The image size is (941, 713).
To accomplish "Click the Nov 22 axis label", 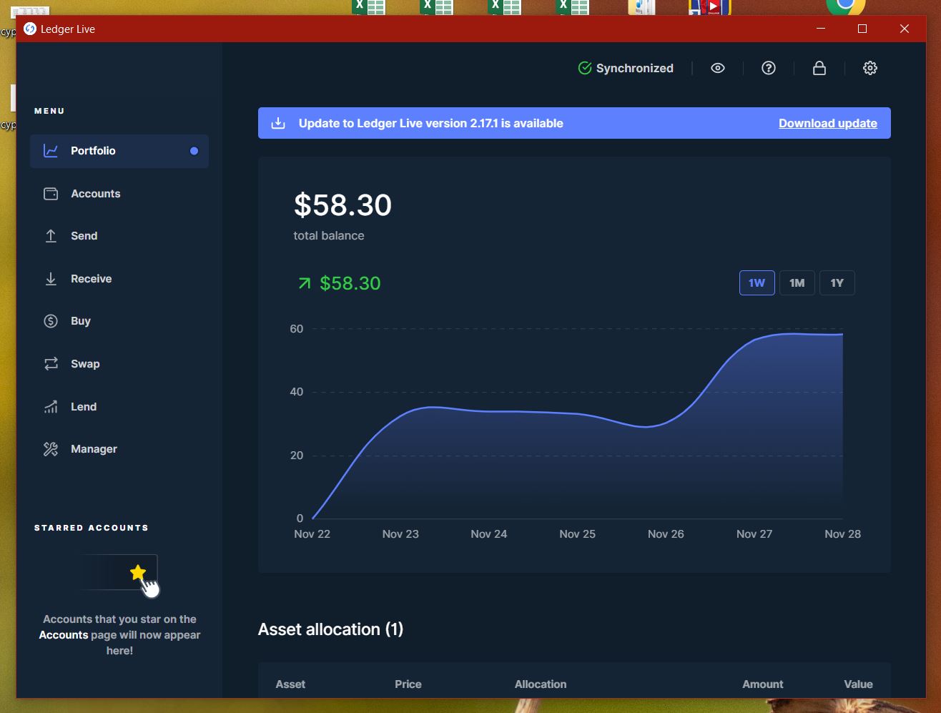I will [x=312, y=534].
